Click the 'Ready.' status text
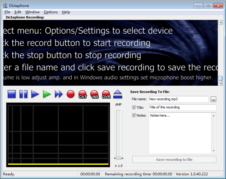Image resolution: width=226 pixels, height=179 pixels. click(9, 174)
